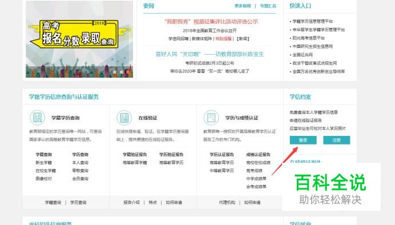Image resolution: width=395 pixels, height=225 pixels.
Task: Click 应届毕业生可校对本人学历照片 text
Action: point(318,128)
